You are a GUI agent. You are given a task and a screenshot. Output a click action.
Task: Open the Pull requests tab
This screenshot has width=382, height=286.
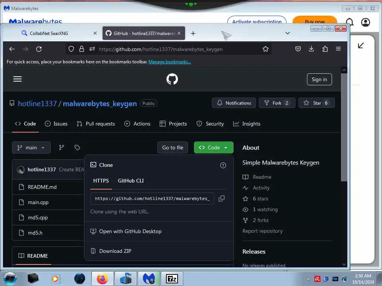coord(95,124)
